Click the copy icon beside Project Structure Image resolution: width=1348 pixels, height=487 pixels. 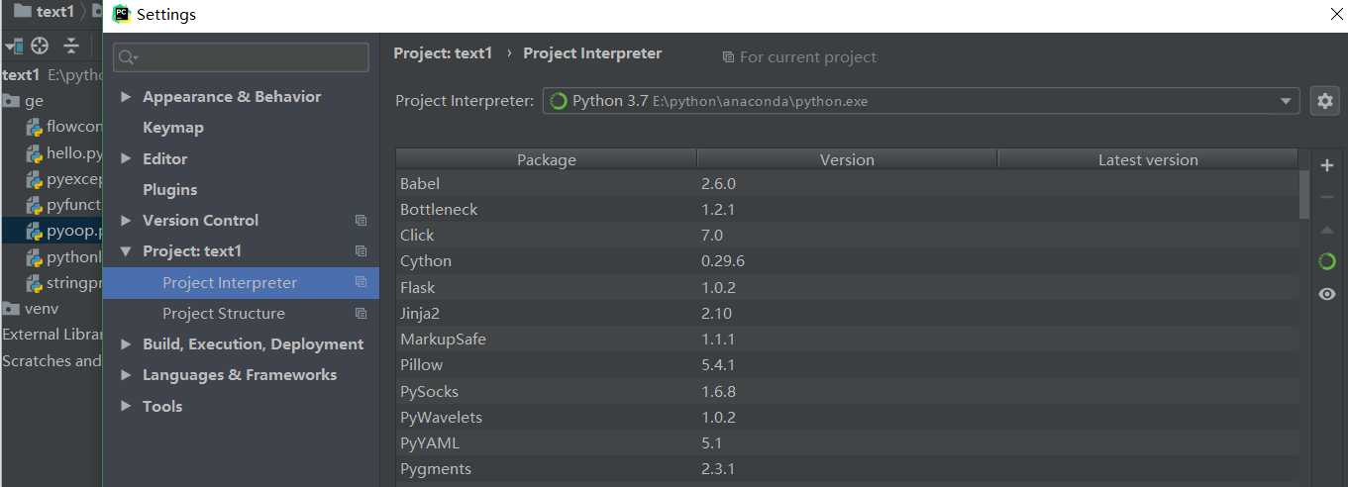point(361,314)
